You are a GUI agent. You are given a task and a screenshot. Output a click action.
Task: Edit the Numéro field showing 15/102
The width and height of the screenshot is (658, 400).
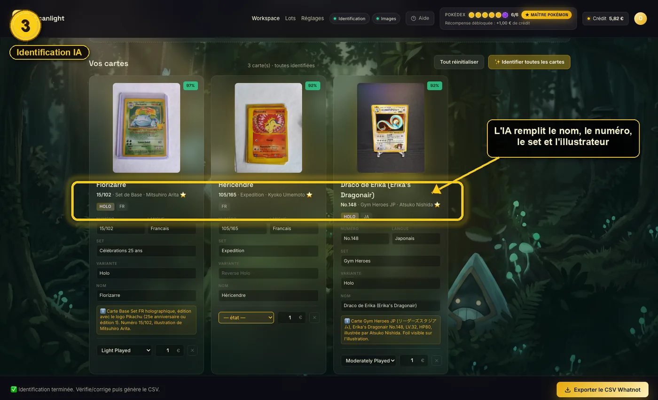point(121,229)
